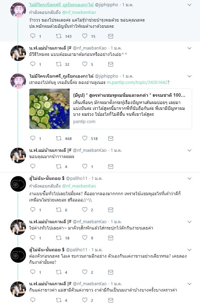200x305 pixels.
Task: Open the @jiphippho handle on top tweet
Action: click(107, 5)
